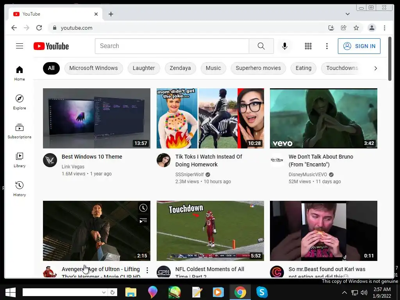Open the YouTube apps grid icon

308,46
